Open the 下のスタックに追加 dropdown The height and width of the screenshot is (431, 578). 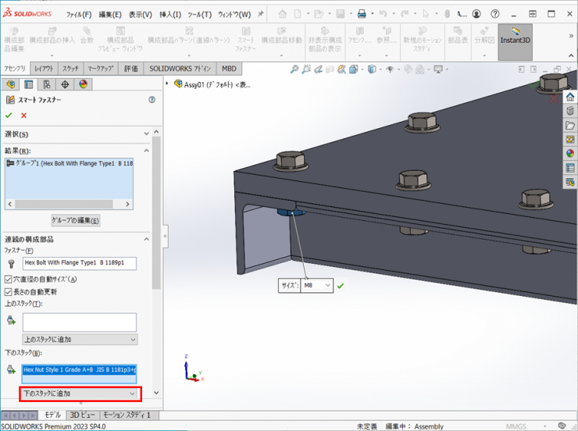[80, 394]
